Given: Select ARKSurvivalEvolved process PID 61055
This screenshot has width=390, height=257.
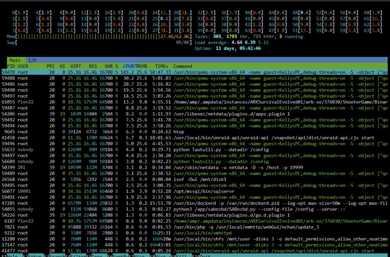Looking at the screenshot, I should [x=195, y=102].
